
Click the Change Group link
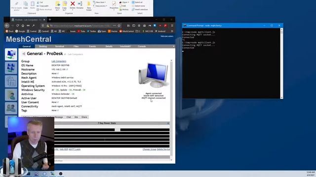coord(149,149)
